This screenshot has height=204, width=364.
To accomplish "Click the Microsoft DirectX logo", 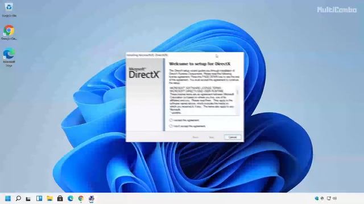I will pos(144,73).
